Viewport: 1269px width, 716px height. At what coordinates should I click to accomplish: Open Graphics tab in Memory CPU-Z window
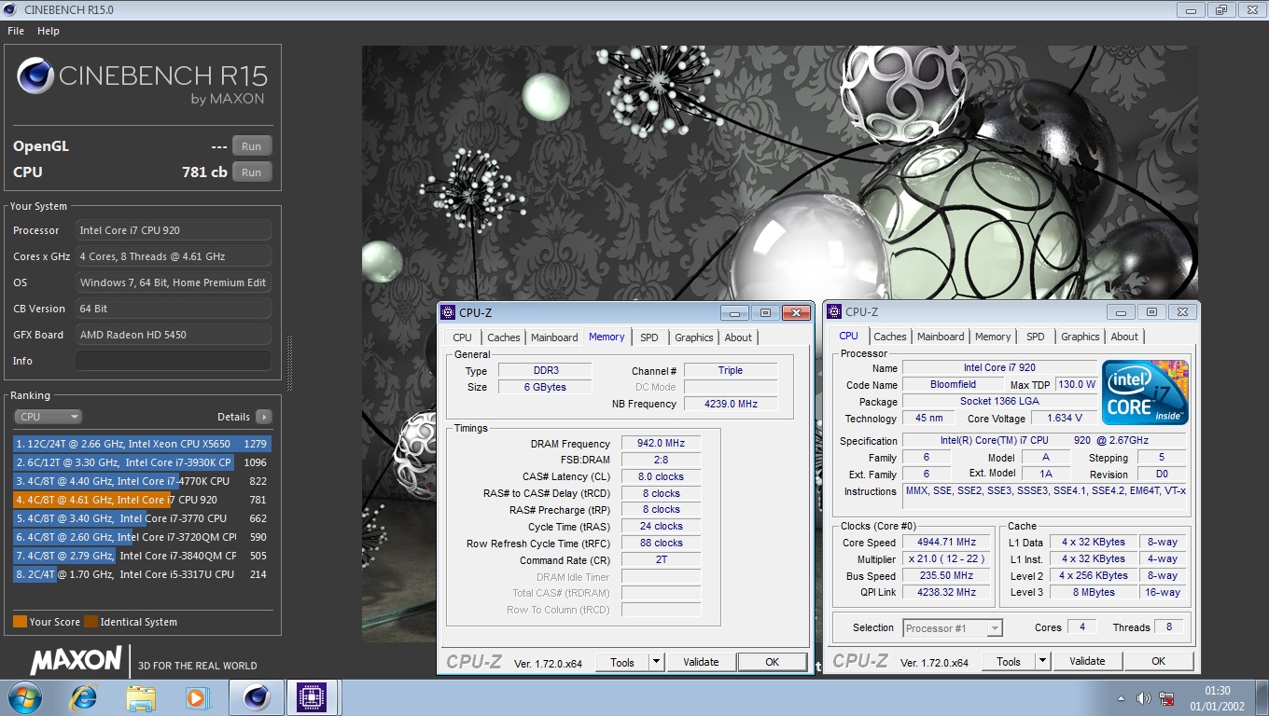694,337
